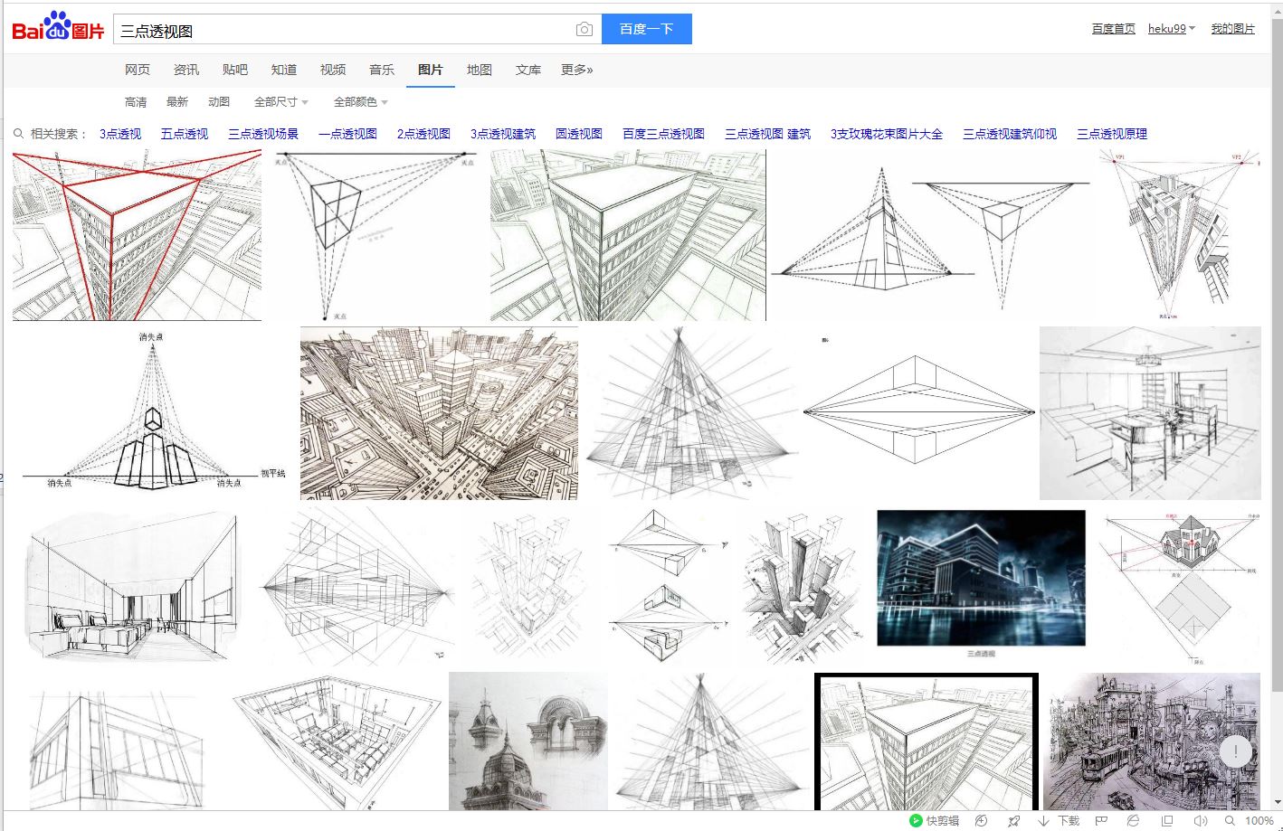Viewport: 1283px width, 831px height.
Task: Click the IE browser mode icon
Action: (1133, 820)
